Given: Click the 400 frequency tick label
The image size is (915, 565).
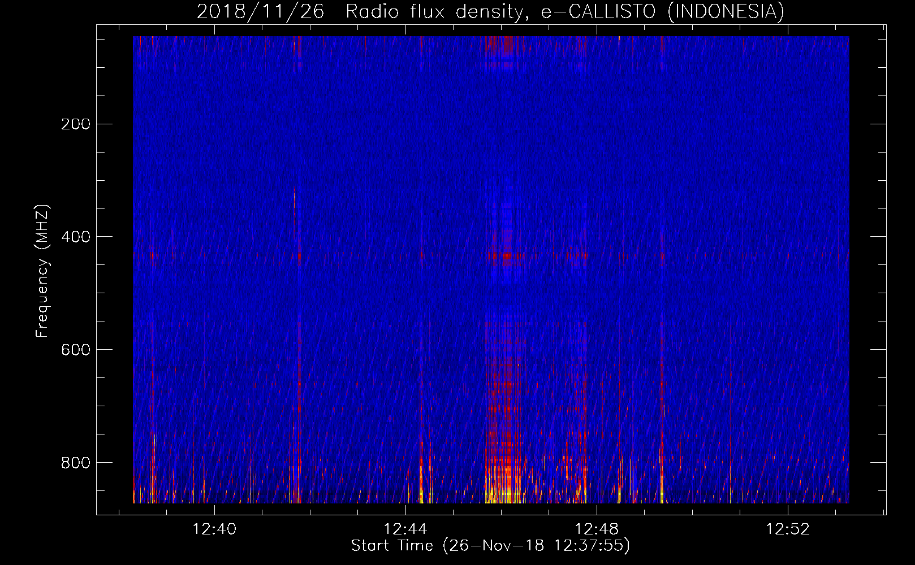Looking at the screenshot, I should 75,237.
